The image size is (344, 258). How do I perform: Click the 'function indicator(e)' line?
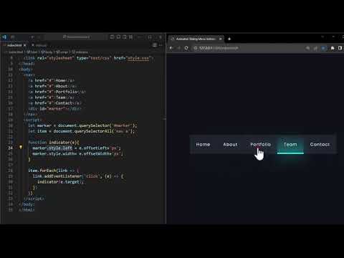pyautogui.click(x=54, y=143)
